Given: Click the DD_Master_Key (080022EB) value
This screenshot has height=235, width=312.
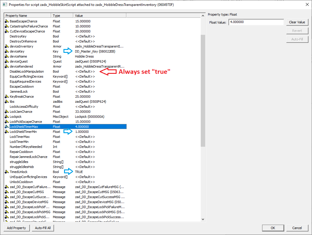Looking at the screenshot, I should coord(95,51).
